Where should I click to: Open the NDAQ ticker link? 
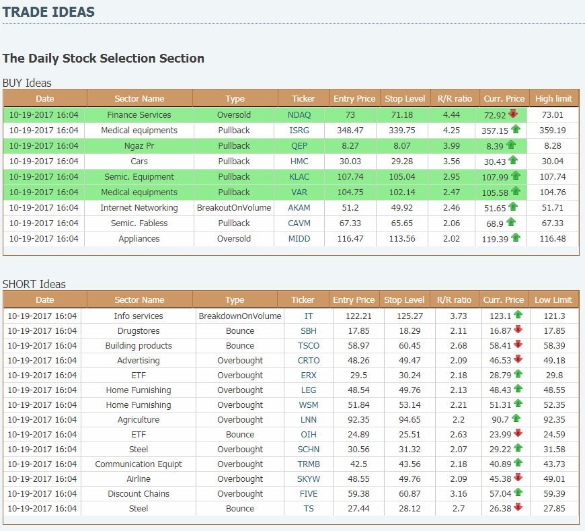tap(299, 115)
